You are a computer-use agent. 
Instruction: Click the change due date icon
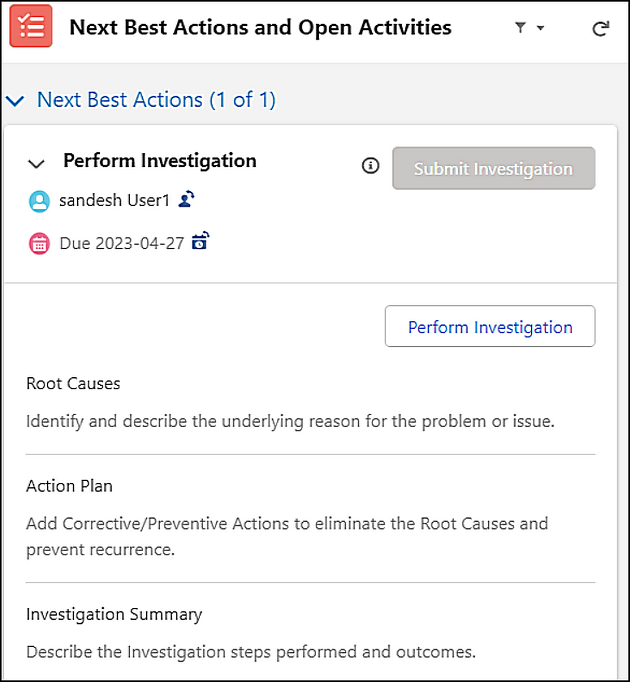tap(200, 241)
